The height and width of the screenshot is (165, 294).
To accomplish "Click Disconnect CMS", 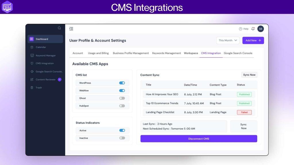I will coord(199,139).
